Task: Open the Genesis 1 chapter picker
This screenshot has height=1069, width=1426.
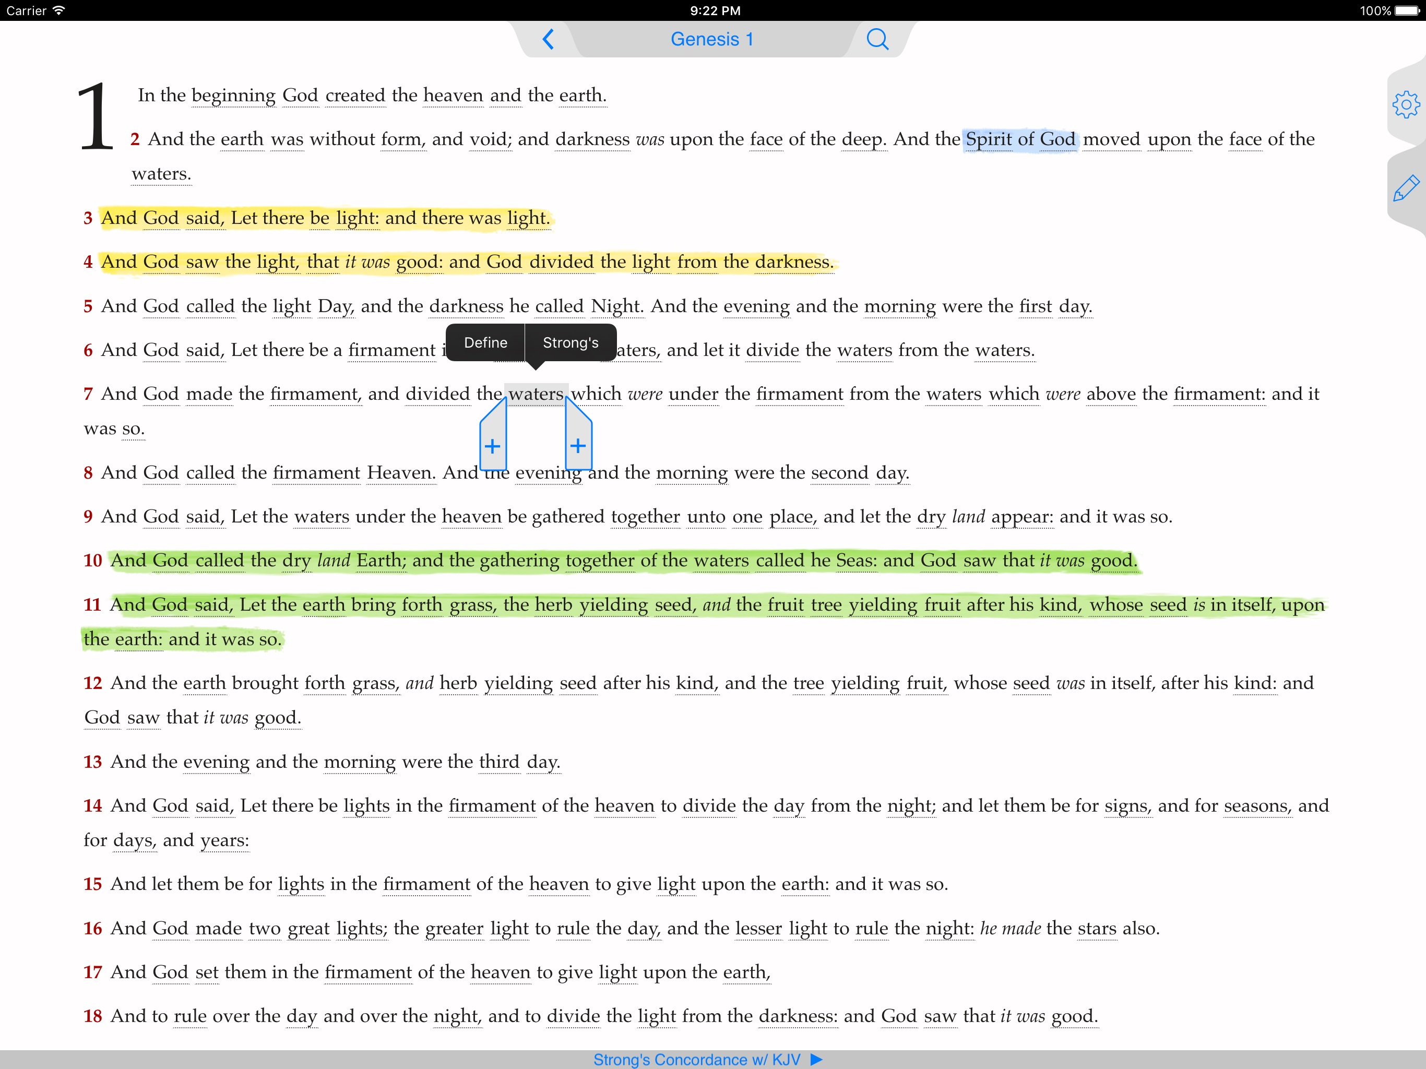Action: pos(712,39)
